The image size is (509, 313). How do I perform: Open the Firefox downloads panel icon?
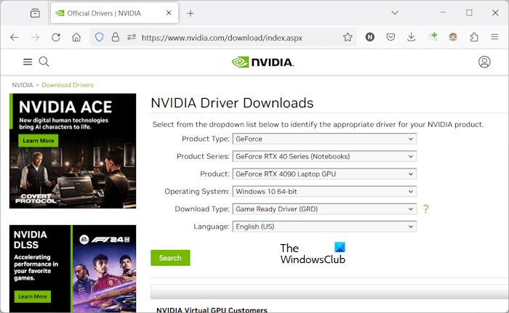point(411,37)
